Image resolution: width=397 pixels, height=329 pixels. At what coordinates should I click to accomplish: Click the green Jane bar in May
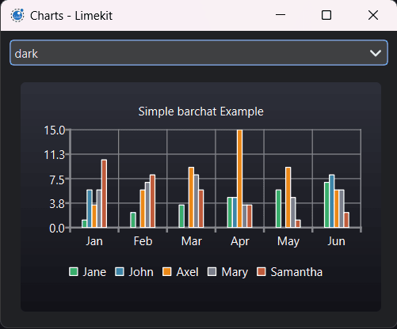pyautogui.click(x=278, y=209)
